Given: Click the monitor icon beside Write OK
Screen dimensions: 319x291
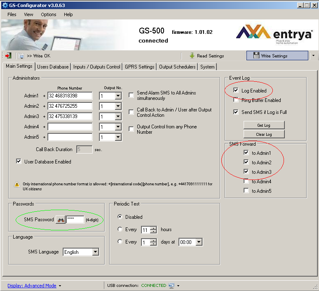Looking at the screenshot, I should click(21, 56).
